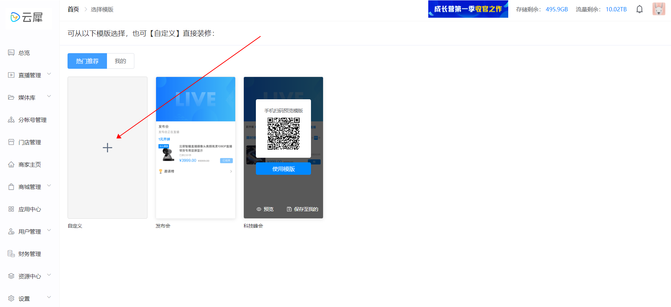Viewport: 671px width, 307px height.
Task: Click the 选择模版 breadcrumb text
Action: 102,9
